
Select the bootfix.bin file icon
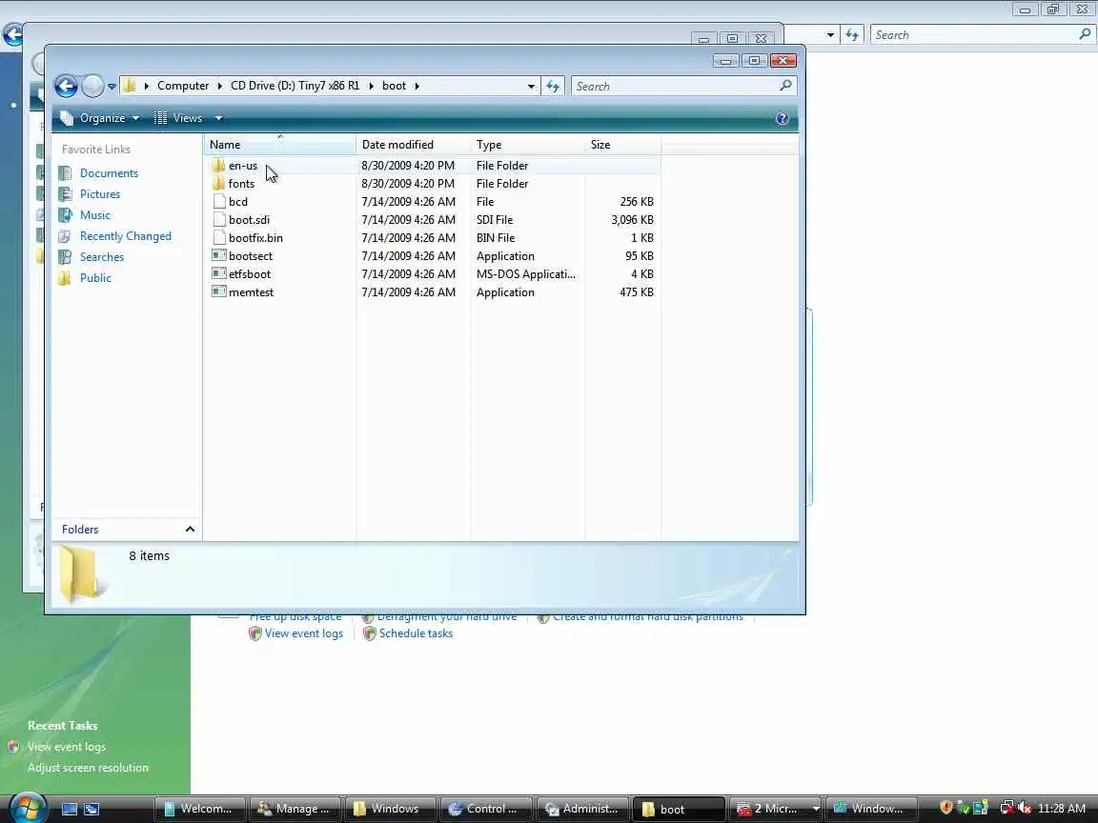pyautogui.click(x=218, y=238)
